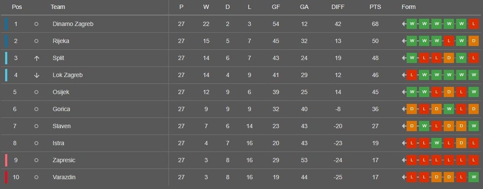Click Varazdin's green W form badge
The height and width of the screenshot is (189, 483).
coord(473,177)
